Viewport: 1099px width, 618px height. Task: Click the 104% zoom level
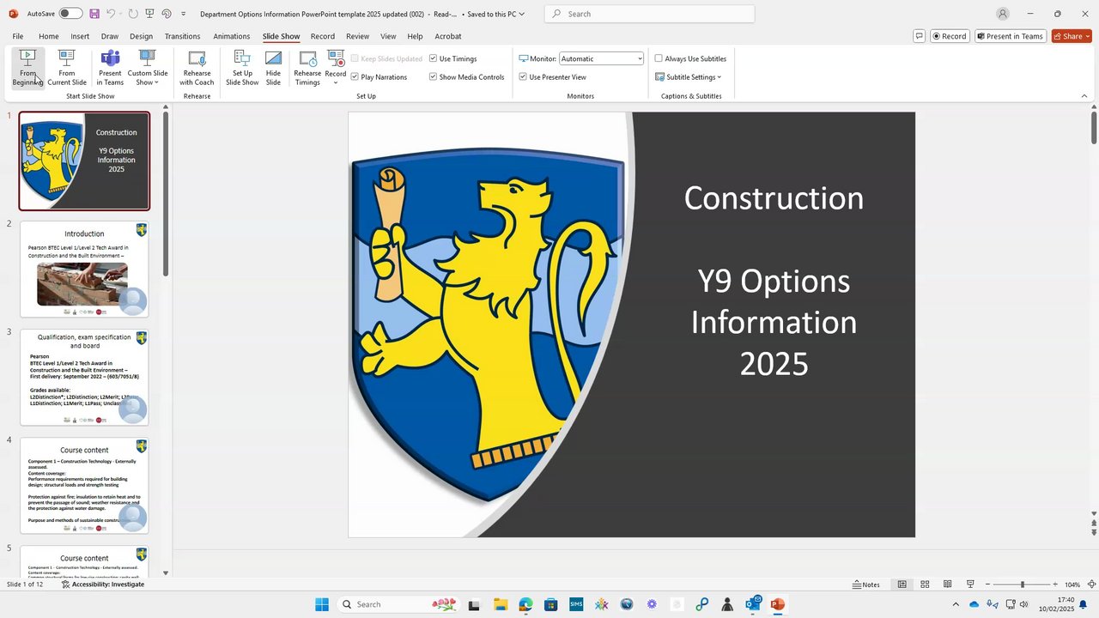1072,585
